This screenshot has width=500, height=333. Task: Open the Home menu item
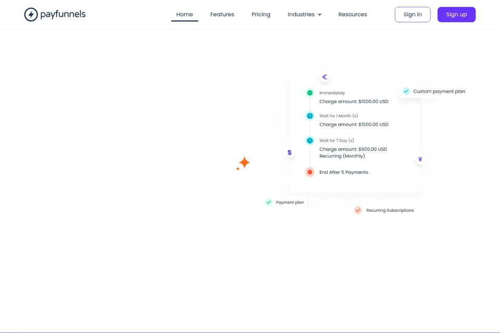coord(184,15)
